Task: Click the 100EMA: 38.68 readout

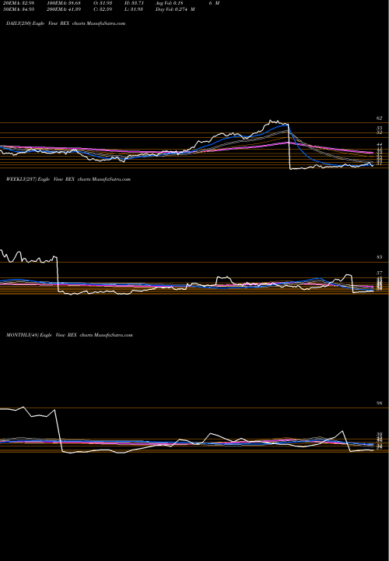Action: [65, 3]
